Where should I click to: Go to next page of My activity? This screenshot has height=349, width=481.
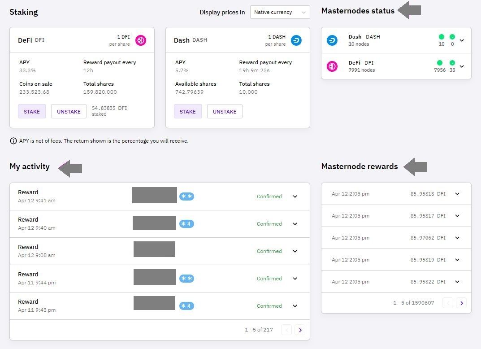click(300, 330)
